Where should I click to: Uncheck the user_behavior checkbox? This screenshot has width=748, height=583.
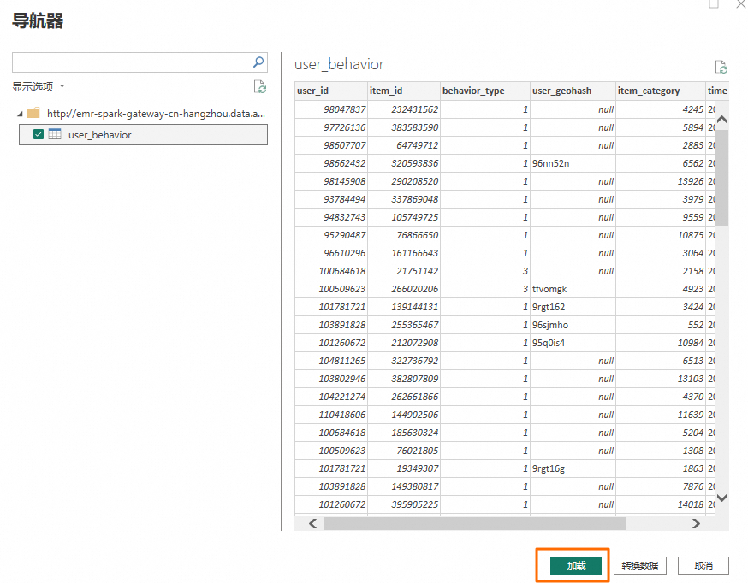39,134
